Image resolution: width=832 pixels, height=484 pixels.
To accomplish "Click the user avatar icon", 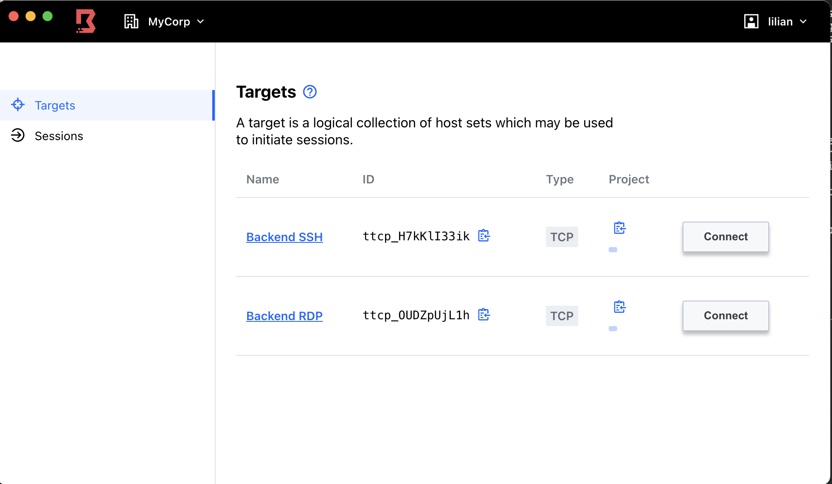I will [x=751, y=21].
